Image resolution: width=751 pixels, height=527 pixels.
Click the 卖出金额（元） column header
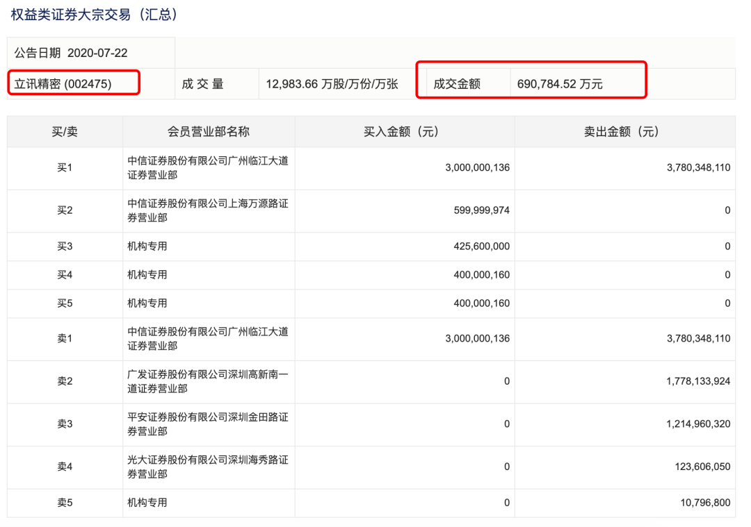(x=624, y=131)
